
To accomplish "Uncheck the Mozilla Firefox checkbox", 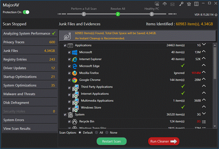I will pyautogui.click(x=69, y=73).
